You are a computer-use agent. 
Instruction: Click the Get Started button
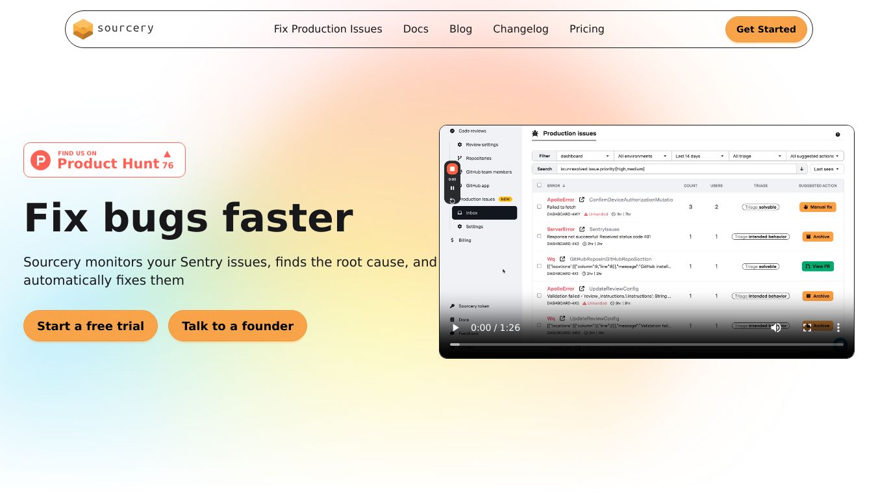pyautogui.click(x=766, y=29)
